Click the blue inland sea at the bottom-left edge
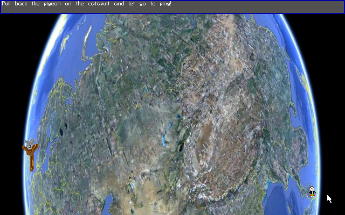Screen dimensions: 345x215 pos(108,204)
